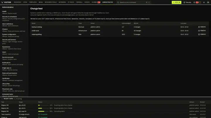Click the fin-ledger-db-p01 task target
This screenshot has height=118, width=211.
click(24, 115)
